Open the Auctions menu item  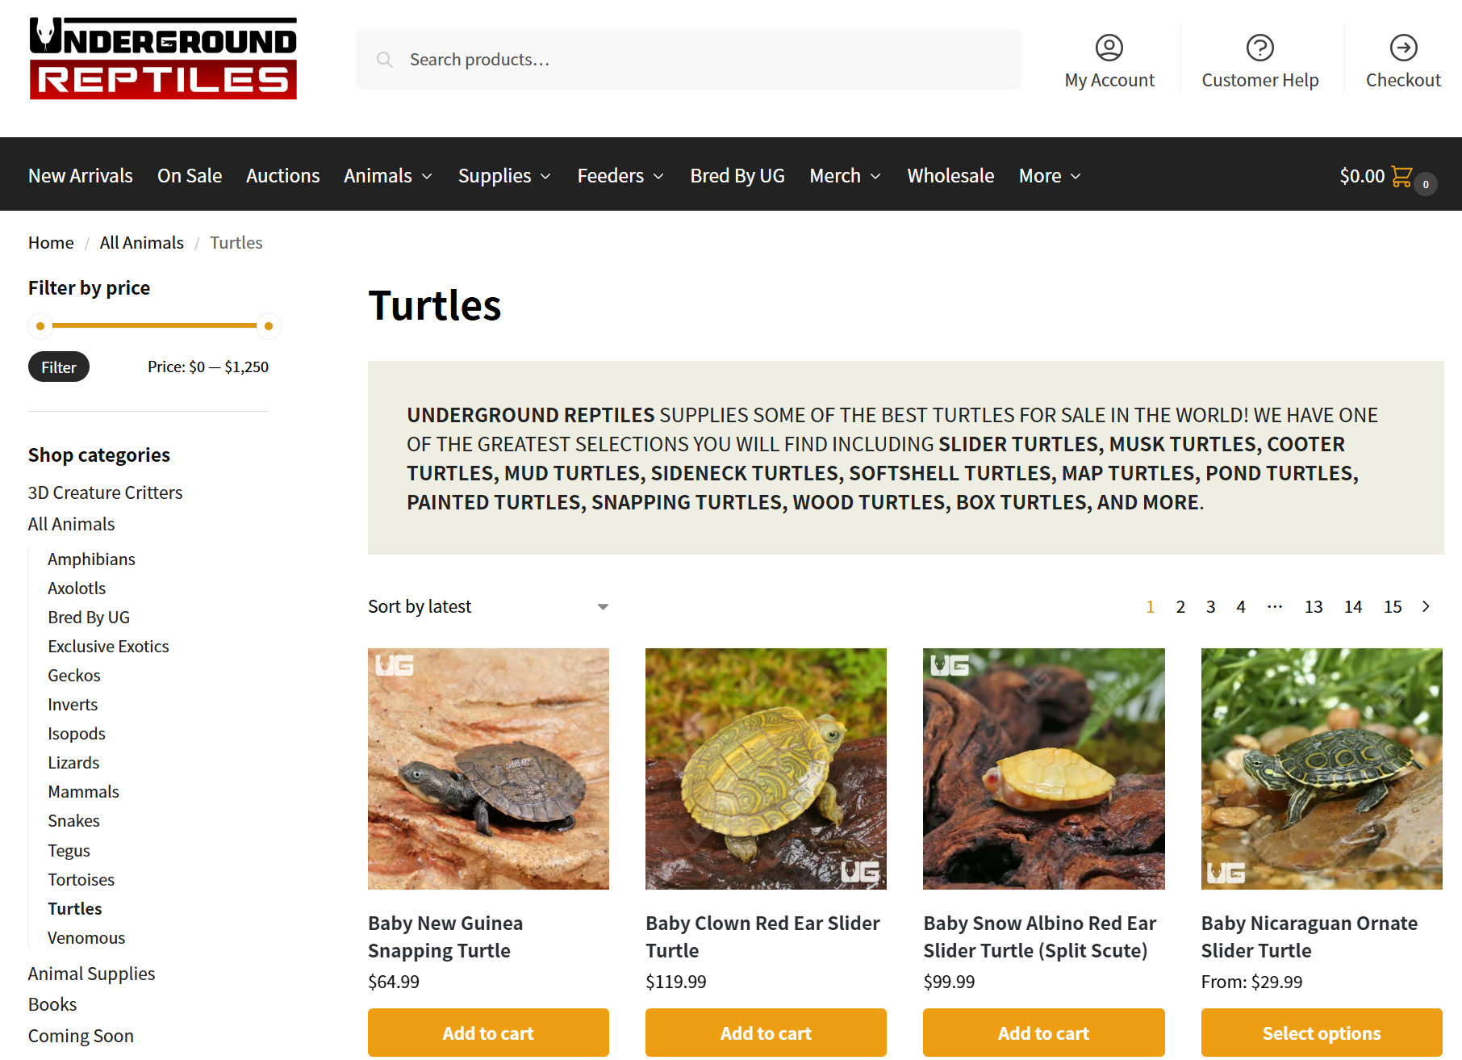point(282,176)
